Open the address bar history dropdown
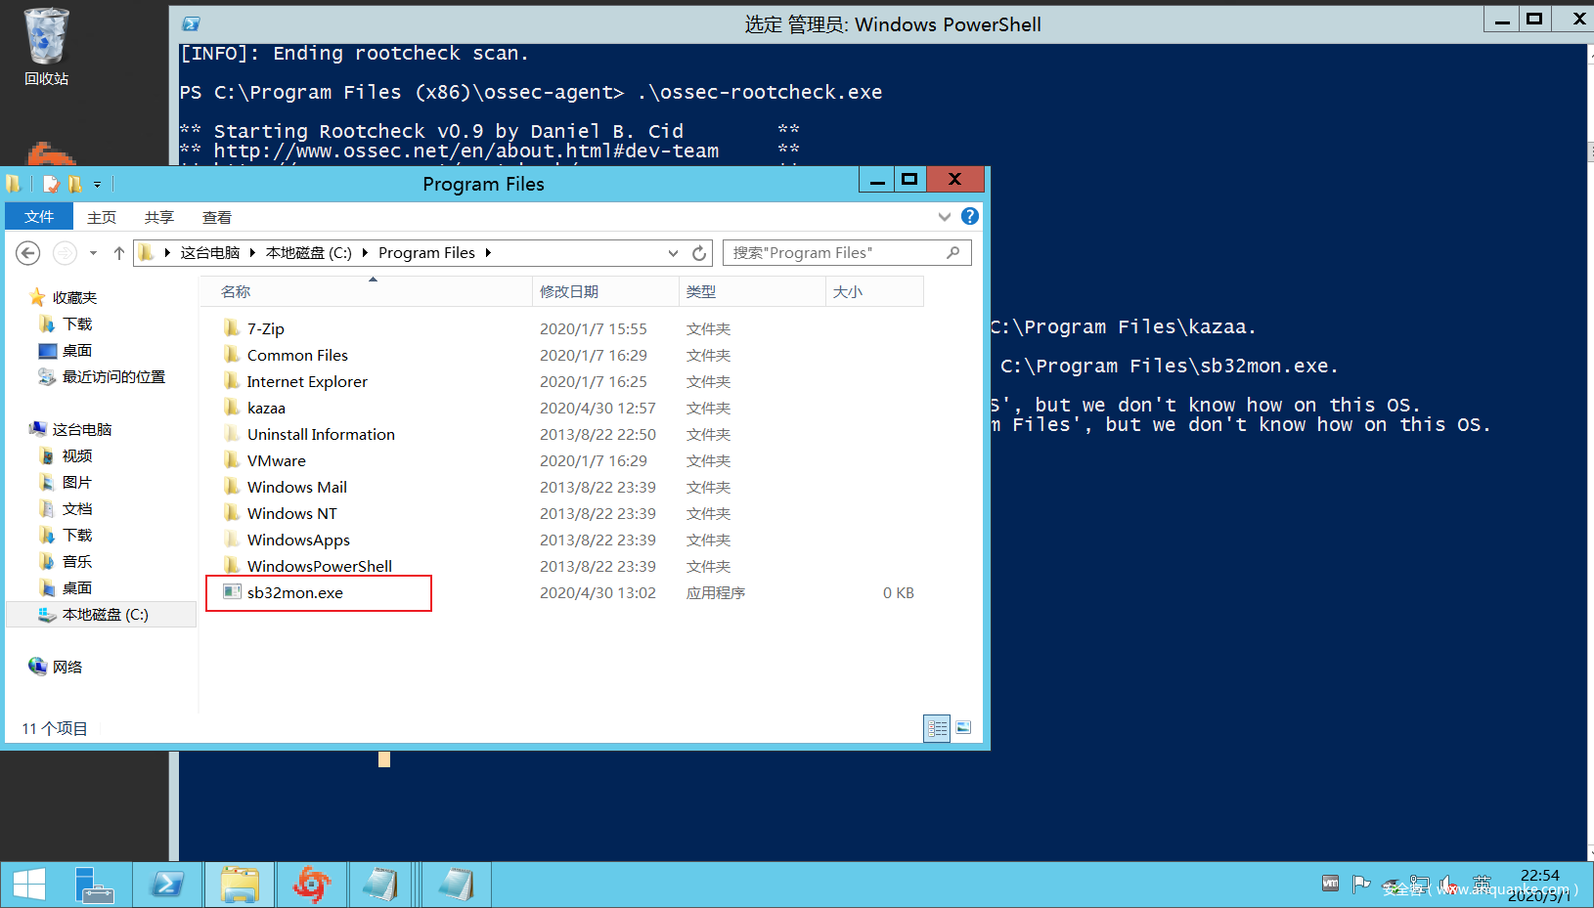1594x908 pixels. pyautogui.click(x=673, y=253)
